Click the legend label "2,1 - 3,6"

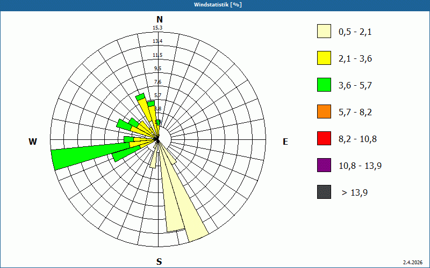click(355, 59)
